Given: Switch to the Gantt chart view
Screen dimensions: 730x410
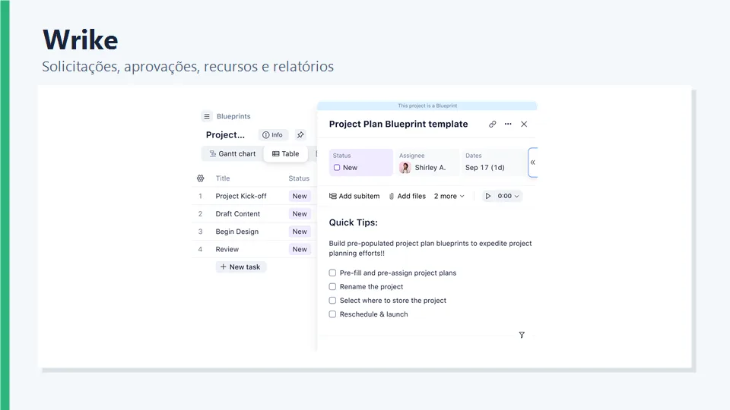Looking at the screenshot, I should (x=233, y=154).
